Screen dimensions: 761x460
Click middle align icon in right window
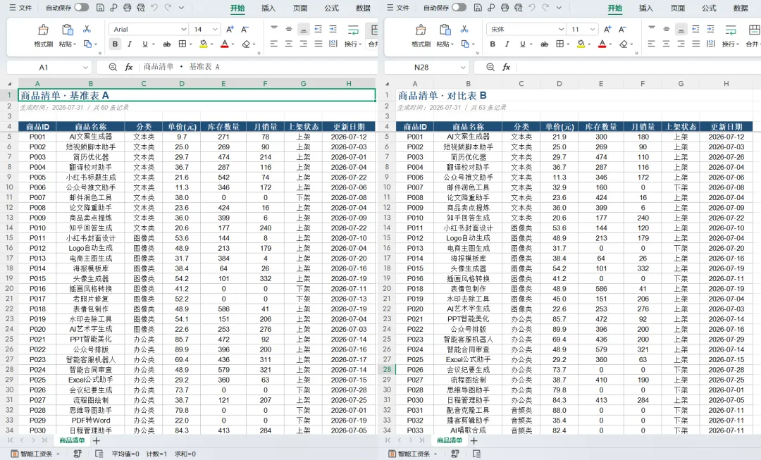click(x=667, y=29)
